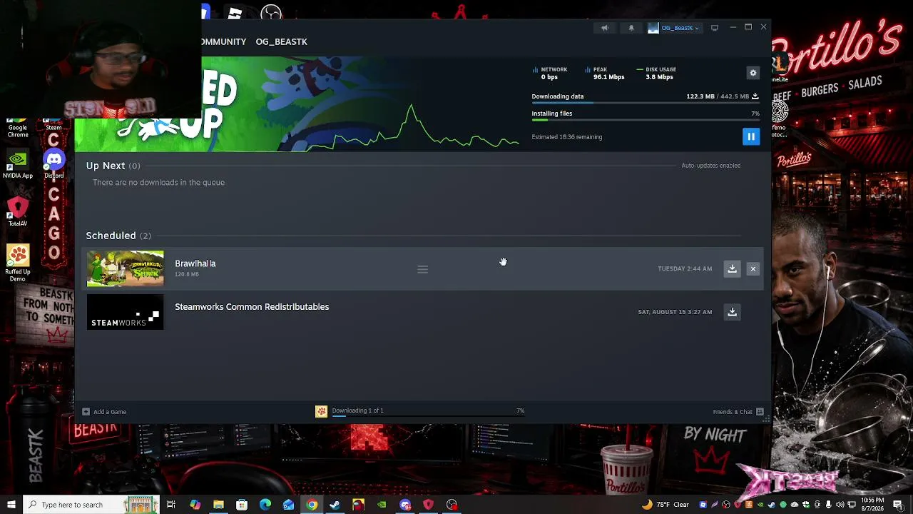Open Steam announcements megaphone
Screen dimensions: 913x514
pos(605,28)
